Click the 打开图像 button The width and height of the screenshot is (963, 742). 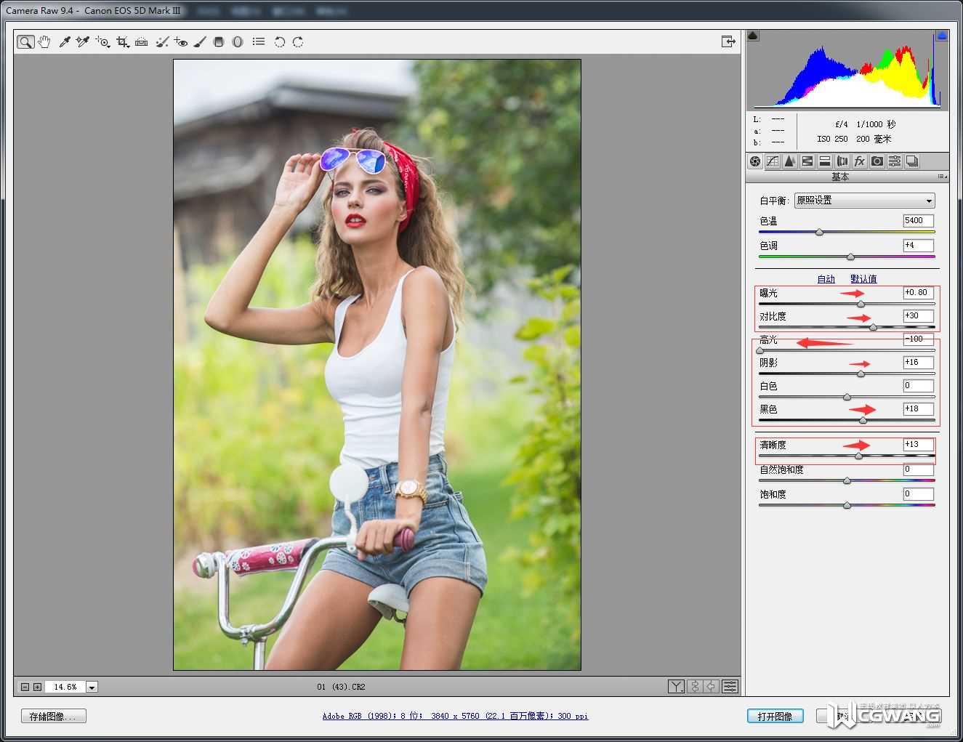775,716
